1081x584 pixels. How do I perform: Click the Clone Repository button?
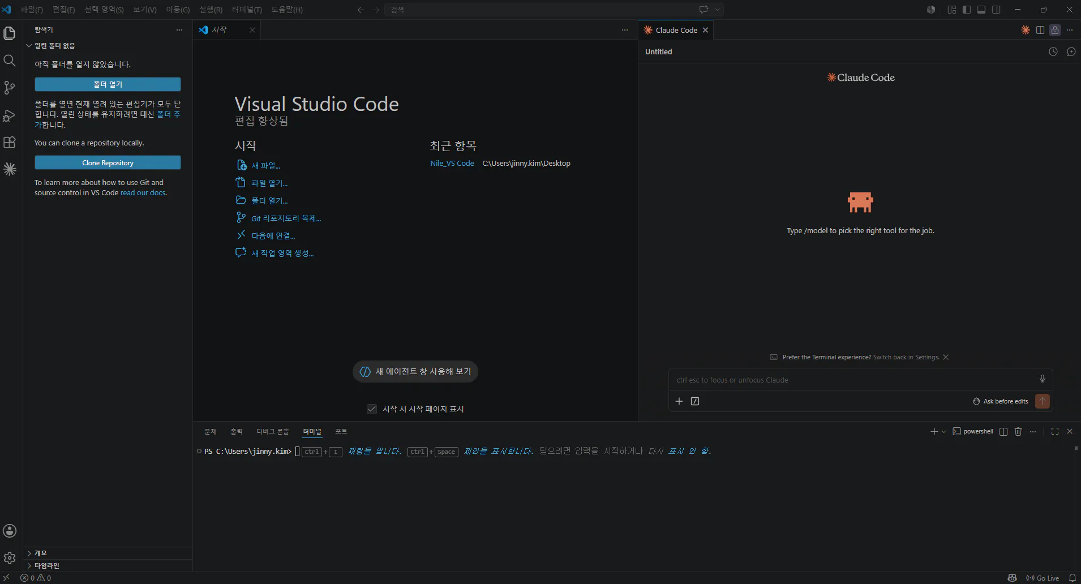point(108,162)
